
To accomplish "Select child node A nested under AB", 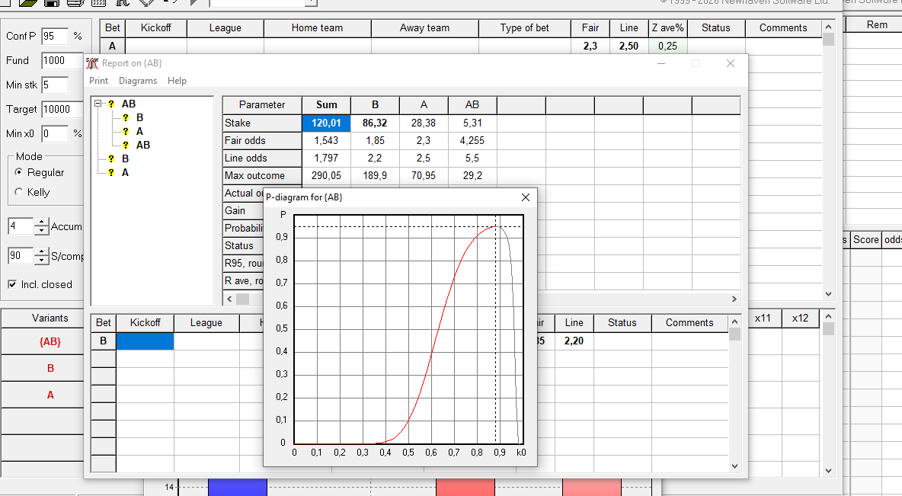I will [139, 131].
